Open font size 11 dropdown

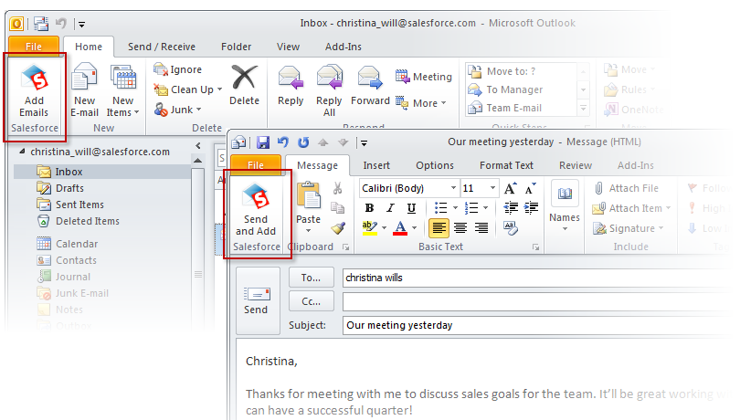492,188
